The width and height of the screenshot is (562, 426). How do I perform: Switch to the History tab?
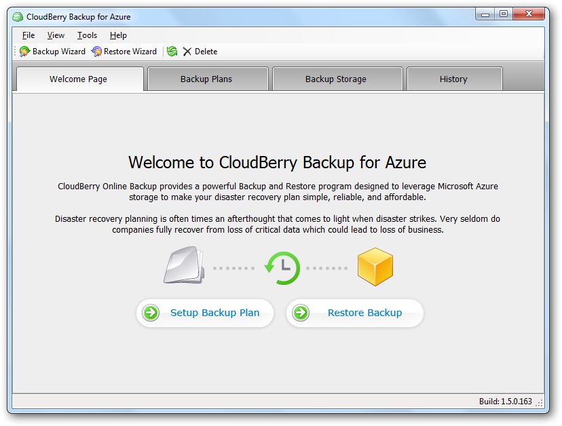click(455, 79)
